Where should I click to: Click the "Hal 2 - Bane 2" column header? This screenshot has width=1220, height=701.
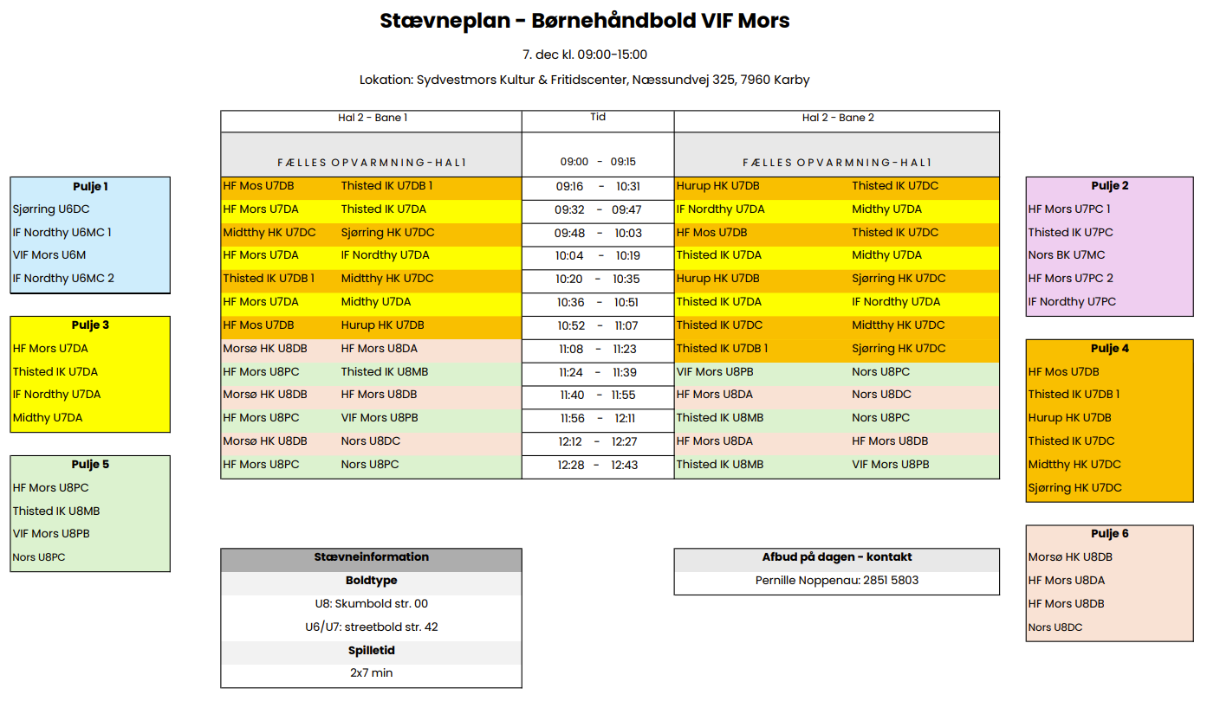click(x=836, y=118)
